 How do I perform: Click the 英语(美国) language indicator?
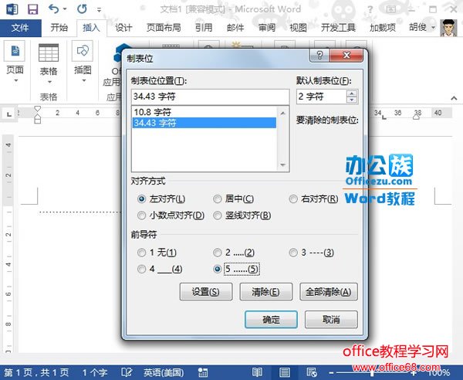tap(164, 372)
